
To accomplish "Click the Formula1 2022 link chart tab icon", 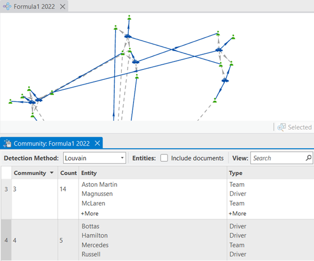I will point(8,7).
